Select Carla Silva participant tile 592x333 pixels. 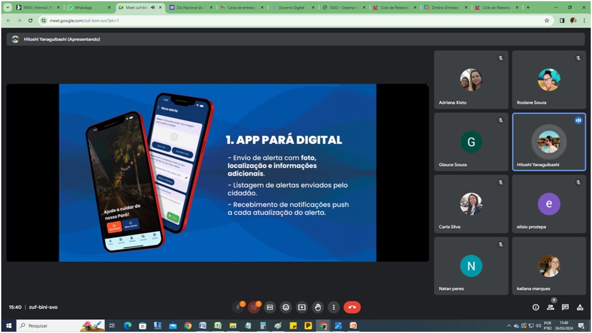pos(471,204)
